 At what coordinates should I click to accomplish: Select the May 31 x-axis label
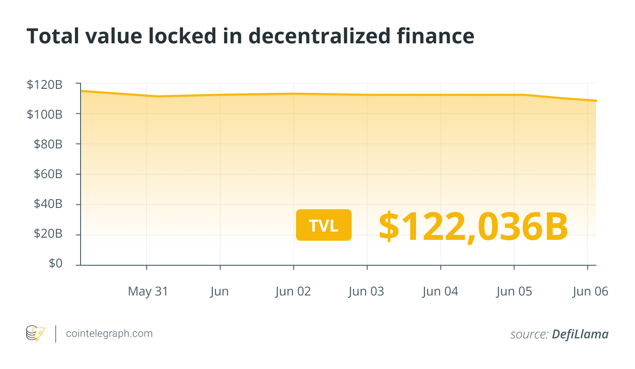click(x=148, y=292)
